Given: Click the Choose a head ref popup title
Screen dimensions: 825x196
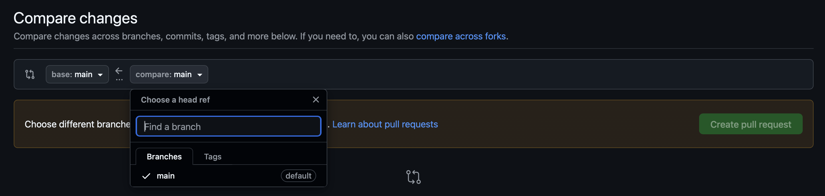Looking at the screenshot, I should (175, 100).
